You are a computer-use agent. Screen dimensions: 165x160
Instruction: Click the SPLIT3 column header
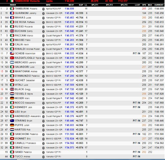pyautogui.click(x=124, y=5)
